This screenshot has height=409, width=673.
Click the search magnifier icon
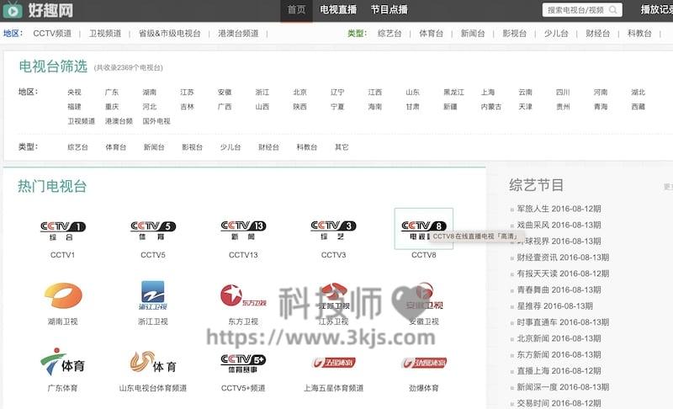(614, 10)
